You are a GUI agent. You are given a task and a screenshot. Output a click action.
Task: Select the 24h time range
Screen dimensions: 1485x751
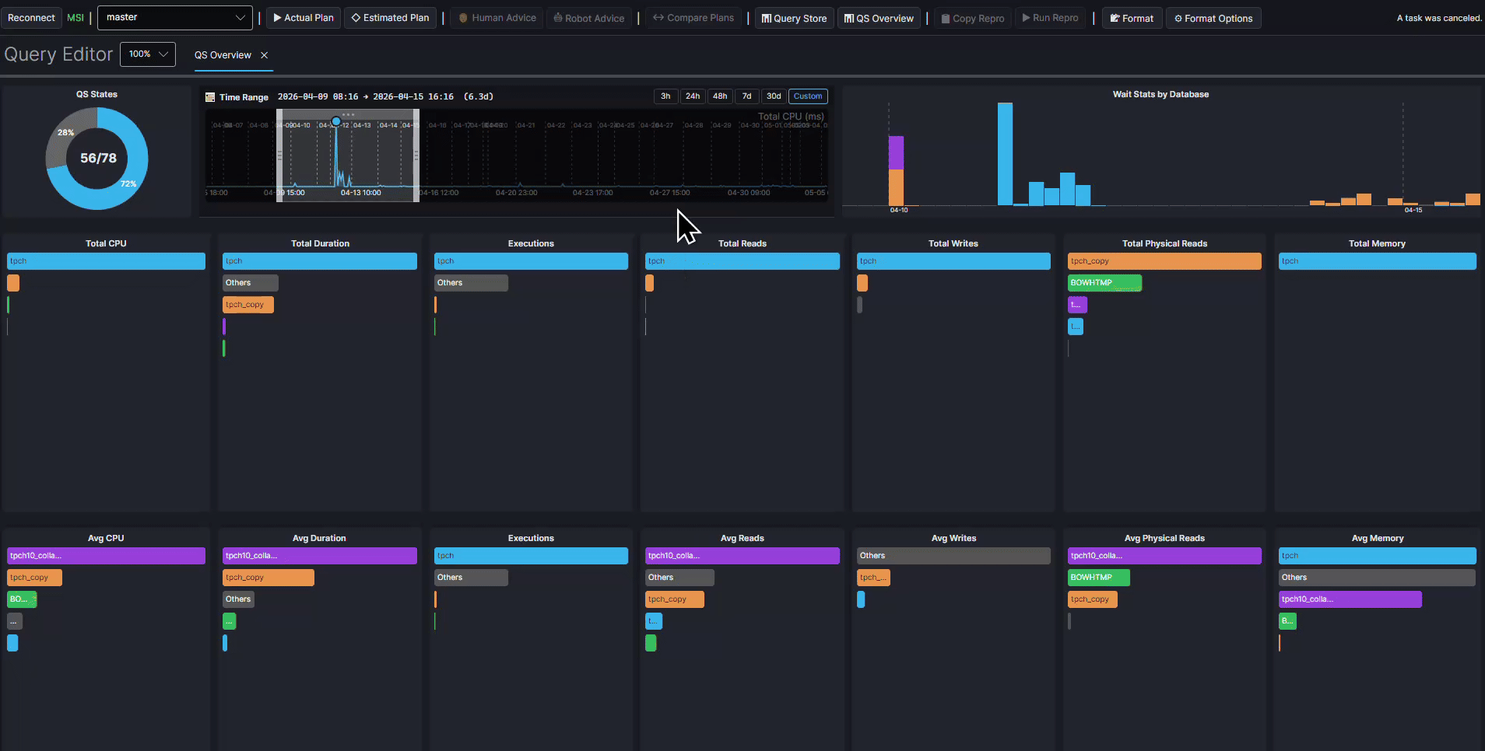pos(693,96)
